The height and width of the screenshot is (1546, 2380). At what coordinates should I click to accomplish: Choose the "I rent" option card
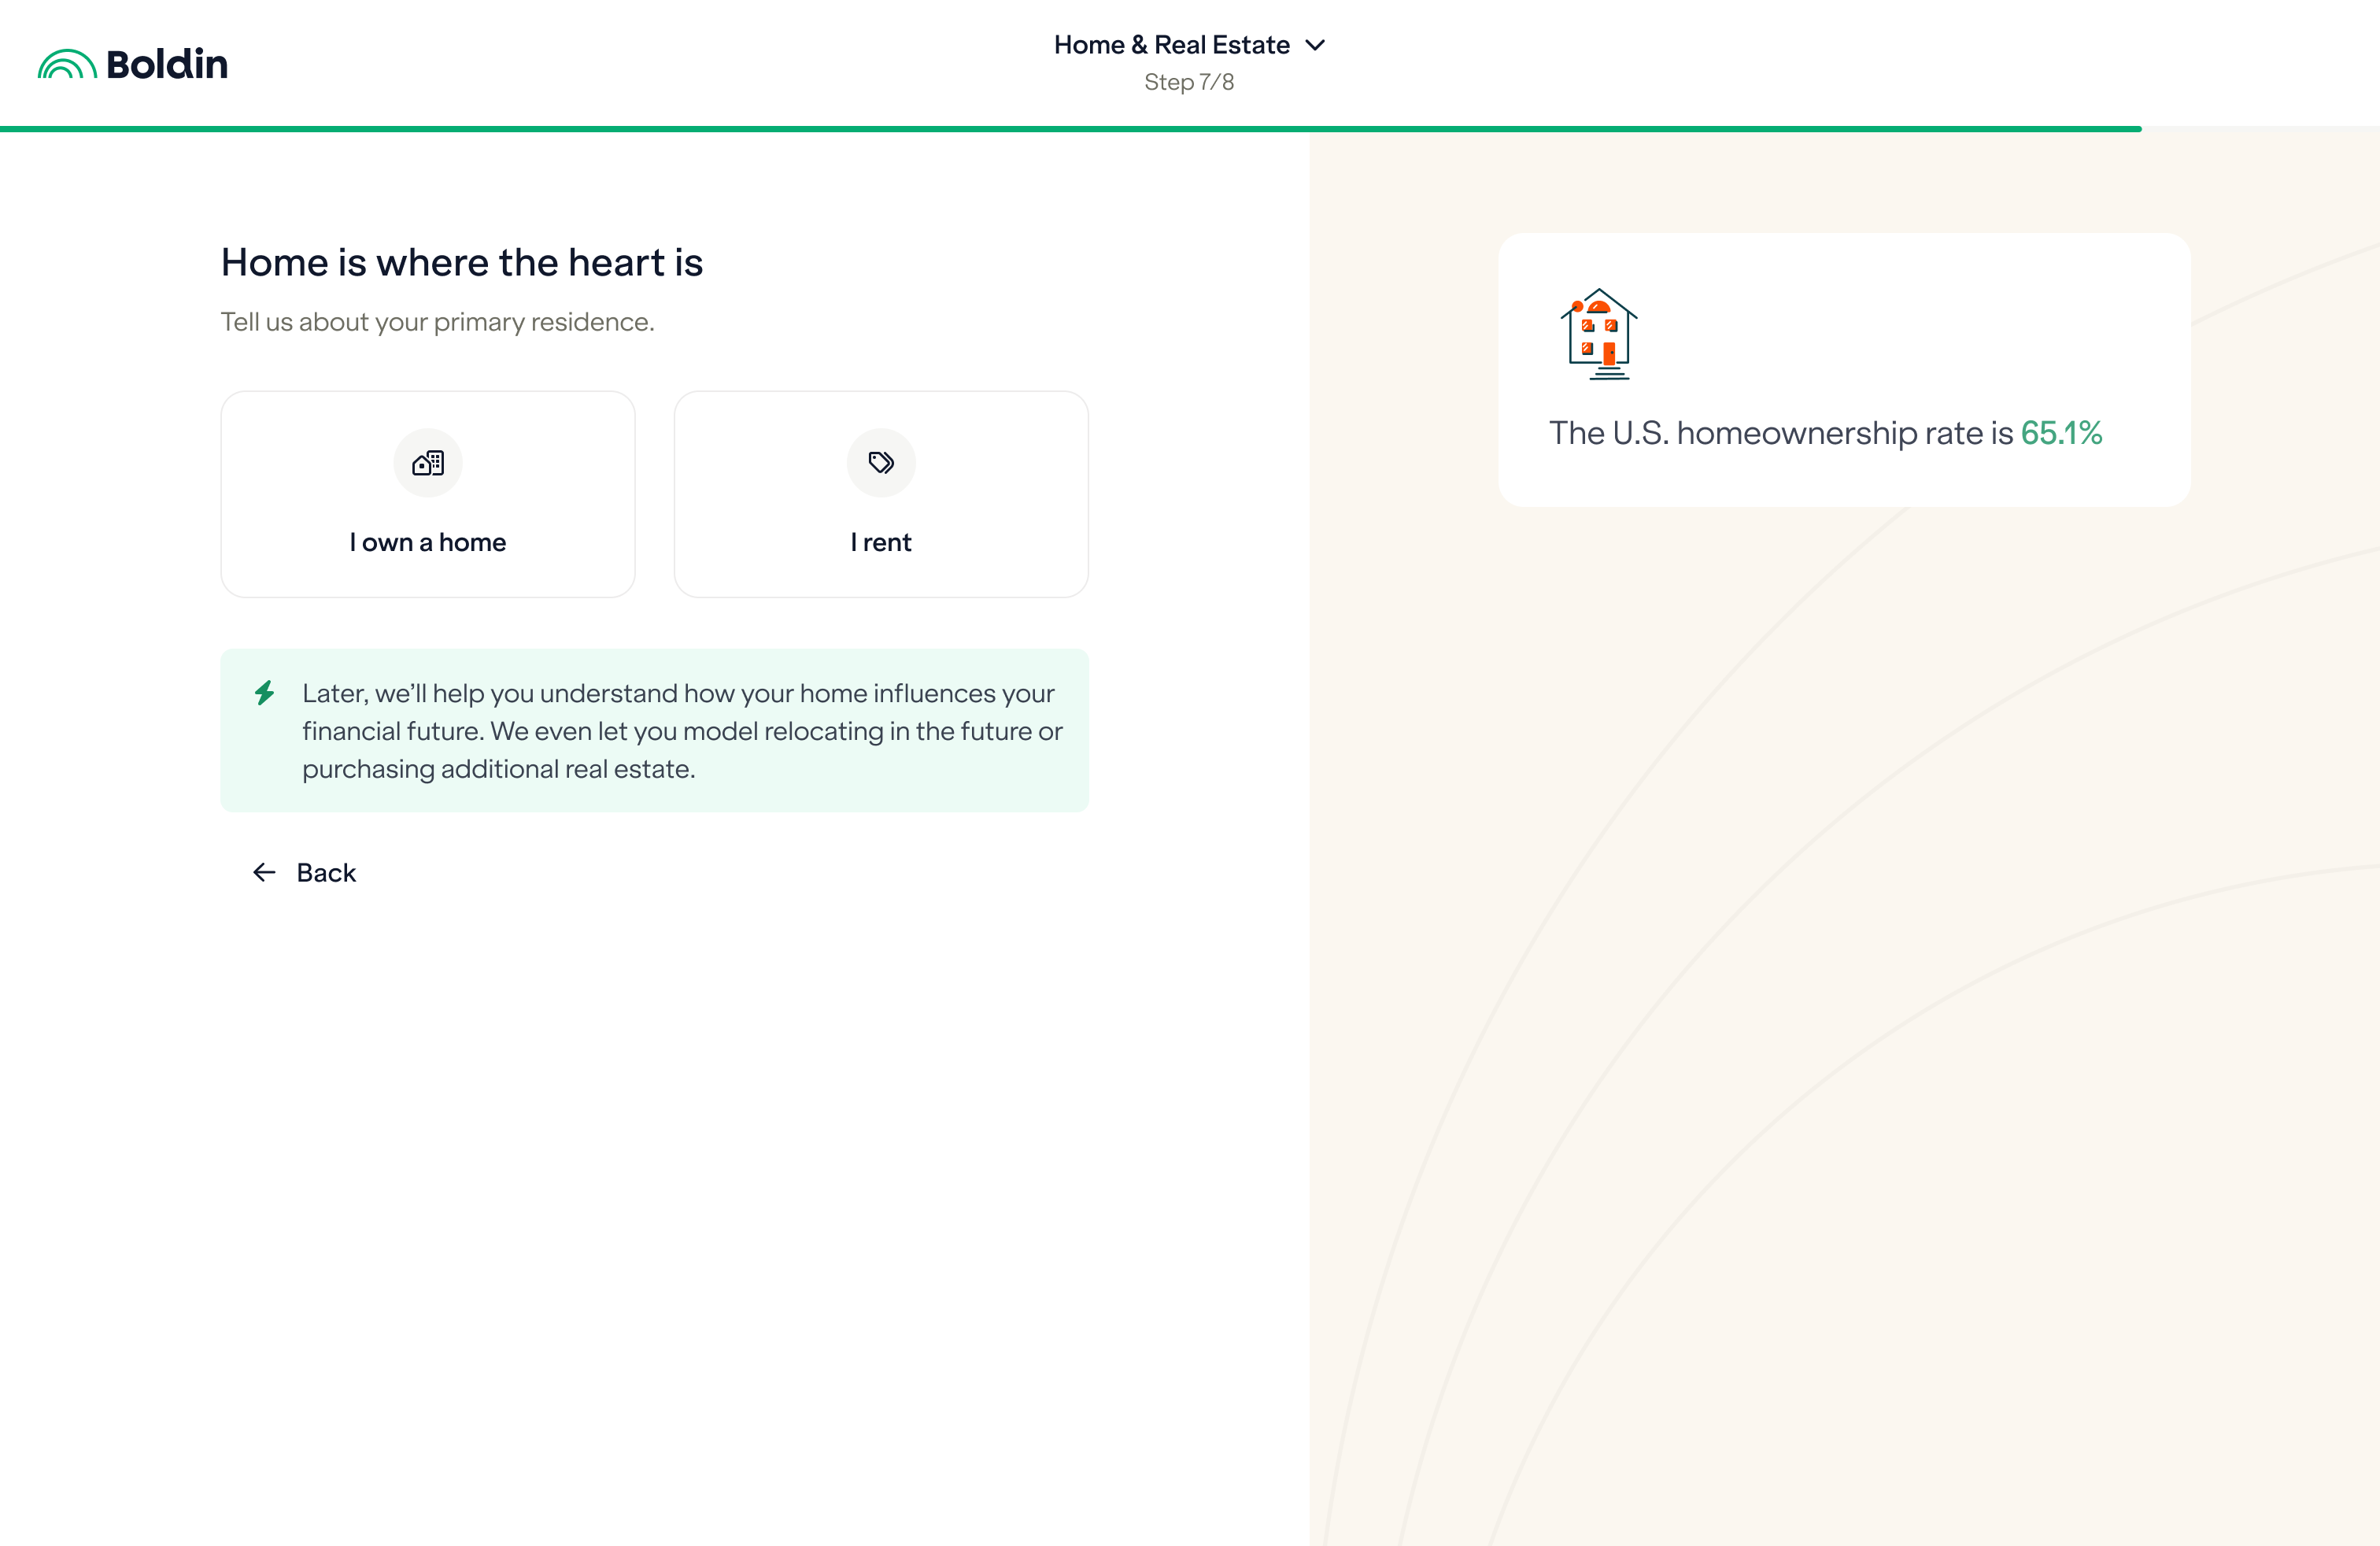(881, 494)
